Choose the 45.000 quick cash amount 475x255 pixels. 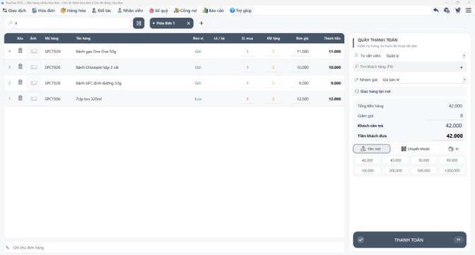(x=396, y=160)
